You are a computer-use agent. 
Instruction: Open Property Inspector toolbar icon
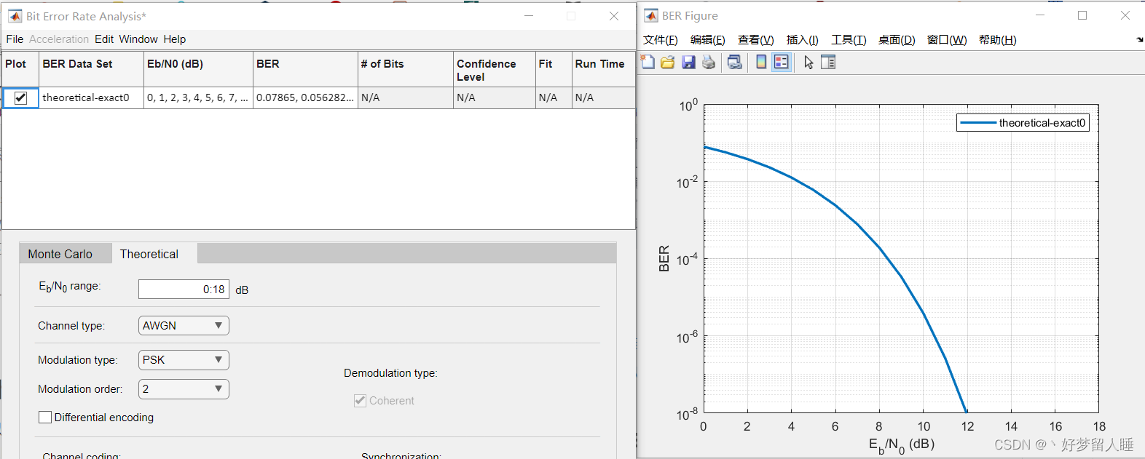click(x=828, y=63)
